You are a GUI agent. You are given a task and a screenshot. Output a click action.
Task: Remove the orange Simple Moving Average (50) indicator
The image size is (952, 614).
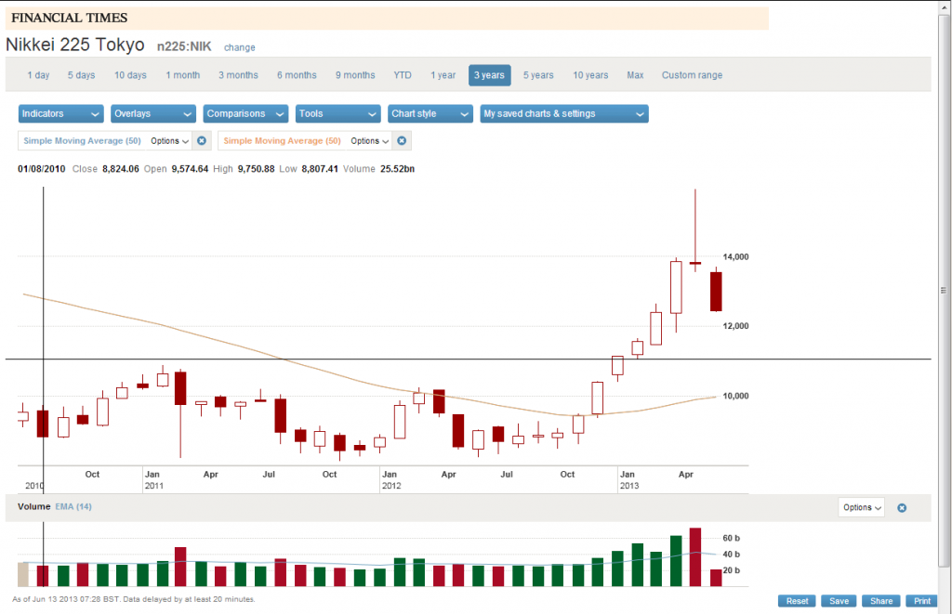coord(402,141)
